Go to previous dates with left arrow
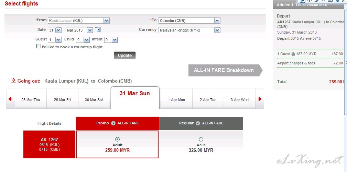 10,99
